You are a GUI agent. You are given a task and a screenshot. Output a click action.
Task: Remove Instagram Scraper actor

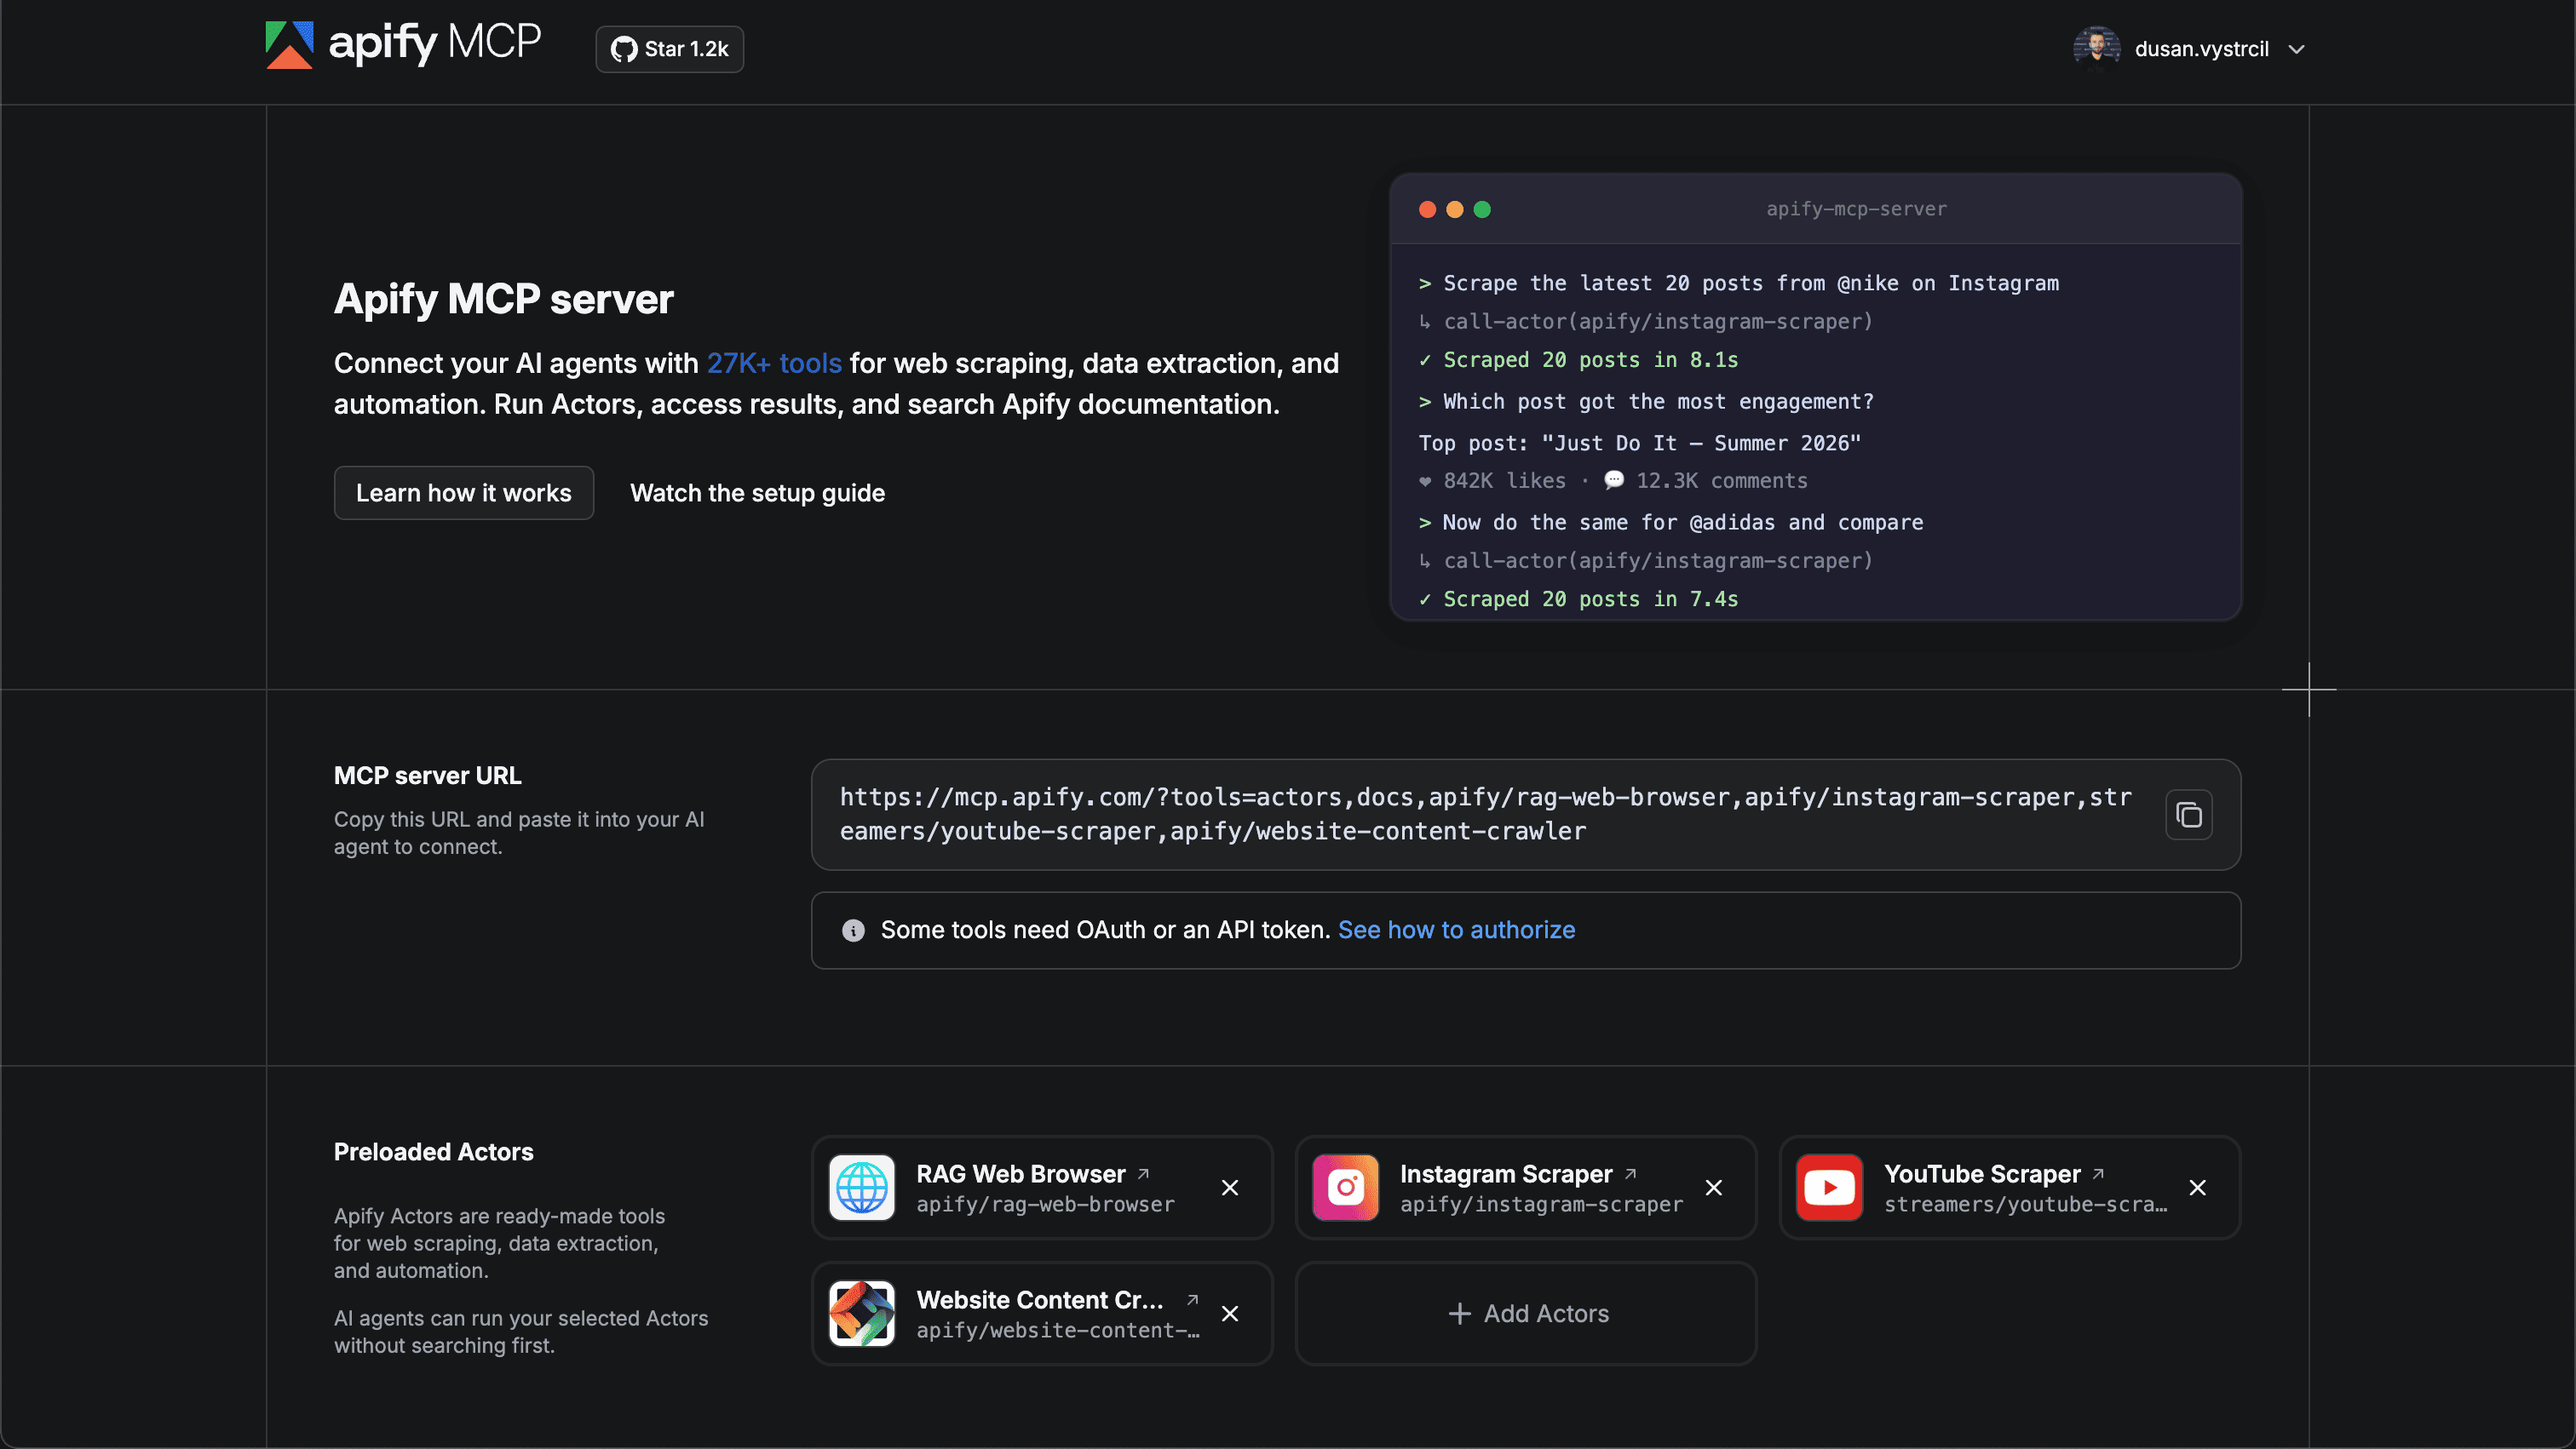(1714, 1187)
